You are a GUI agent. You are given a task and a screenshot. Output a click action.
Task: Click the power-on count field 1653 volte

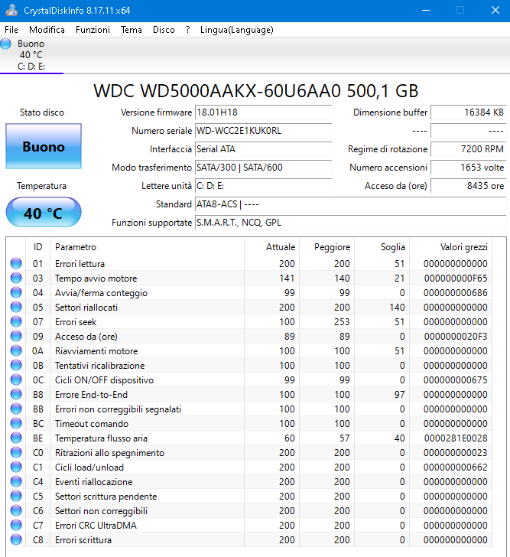(469, 168)
